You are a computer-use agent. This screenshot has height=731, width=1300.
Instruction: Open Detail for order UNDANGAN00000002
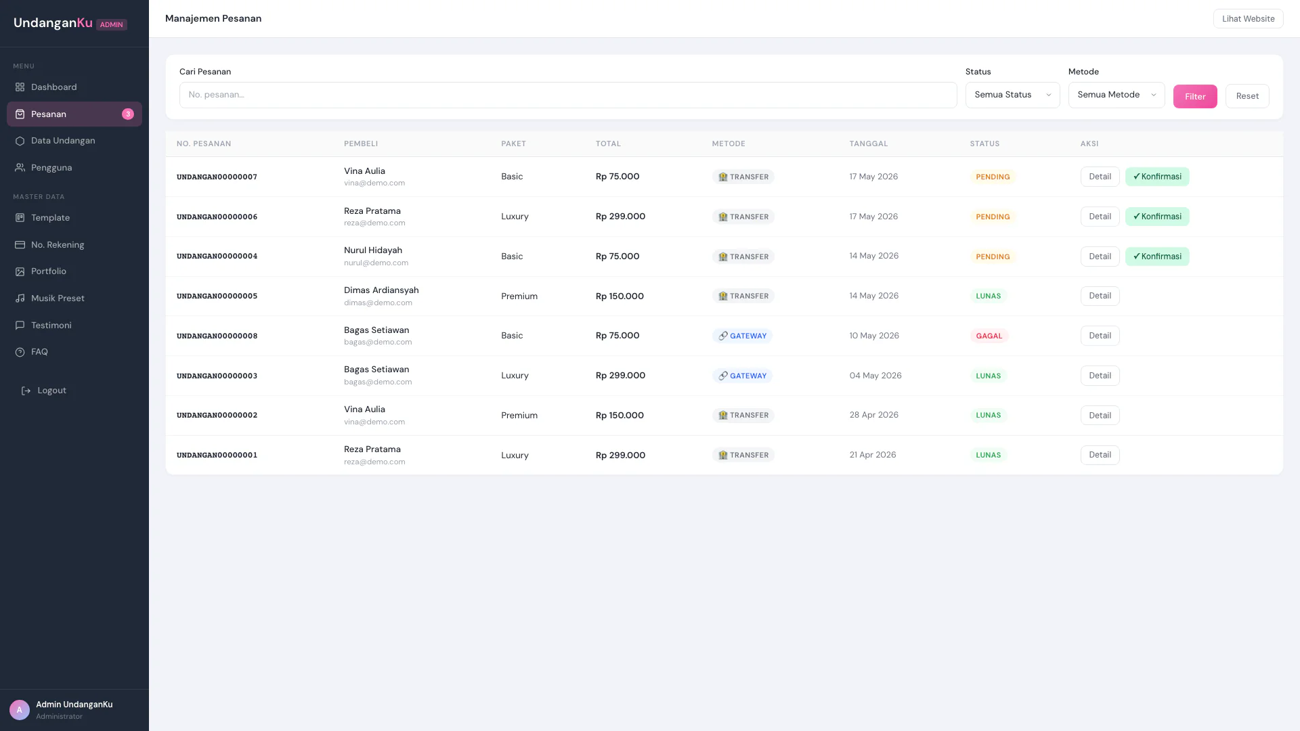(1100, 416)
